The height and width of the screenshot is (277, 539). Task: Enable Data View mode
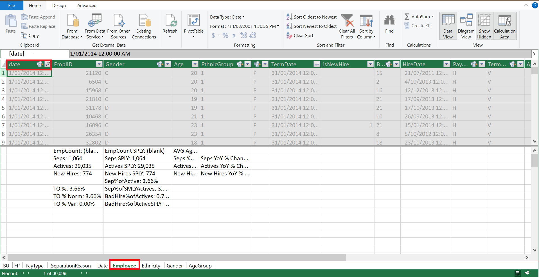point(448,26)
